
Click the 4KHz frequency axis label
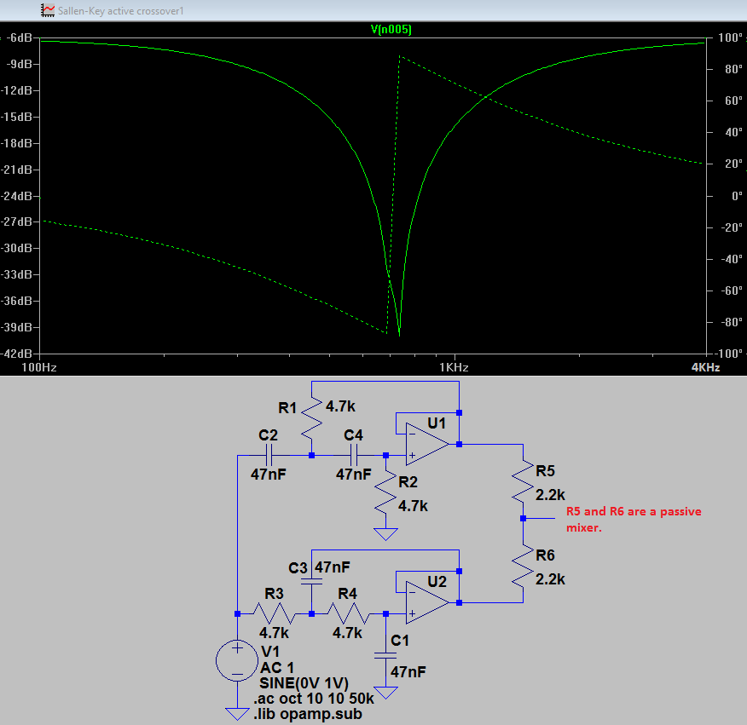705,367
